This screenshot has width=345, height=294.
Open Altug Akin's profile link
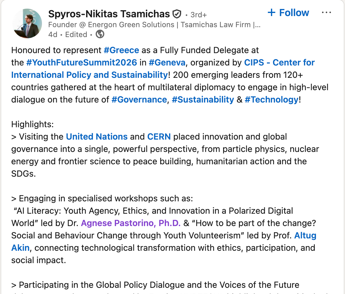[305, 235]
